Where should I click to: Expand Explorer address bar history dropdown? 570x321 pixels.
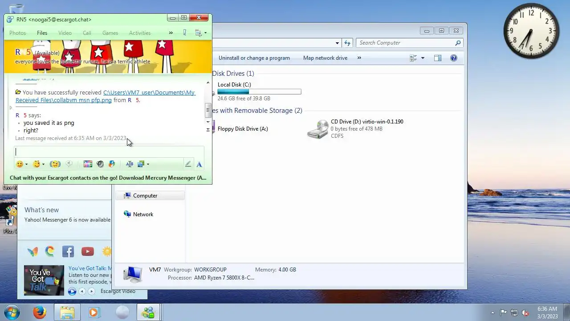(337, 43)
